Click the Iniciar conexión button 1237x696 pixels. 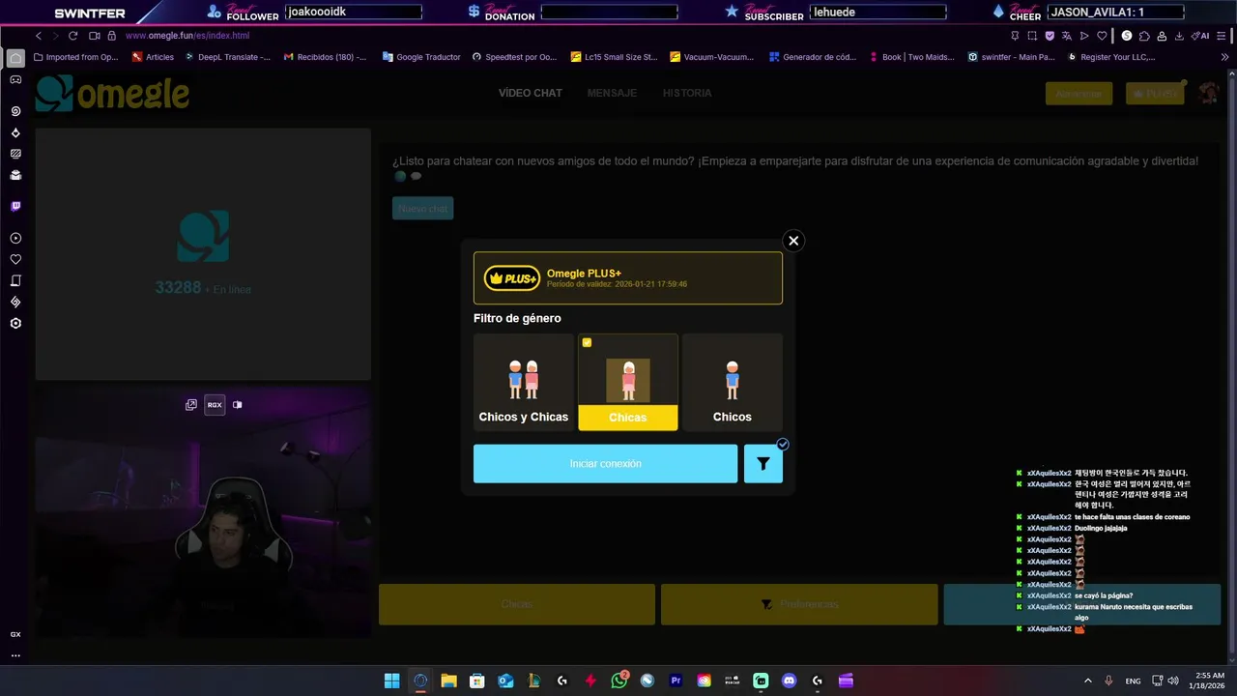605,464
